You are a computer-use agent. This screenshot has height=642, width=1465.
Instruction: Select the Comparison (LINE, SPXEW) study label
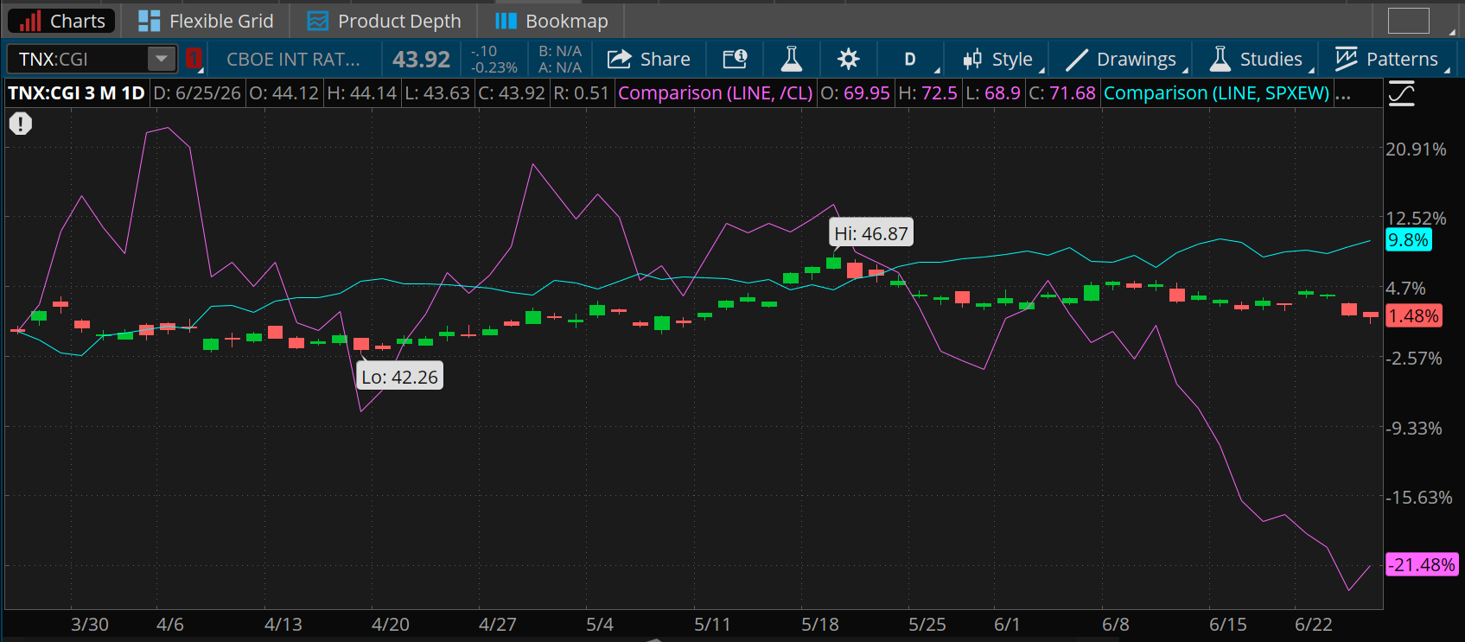click(1217, 92)
